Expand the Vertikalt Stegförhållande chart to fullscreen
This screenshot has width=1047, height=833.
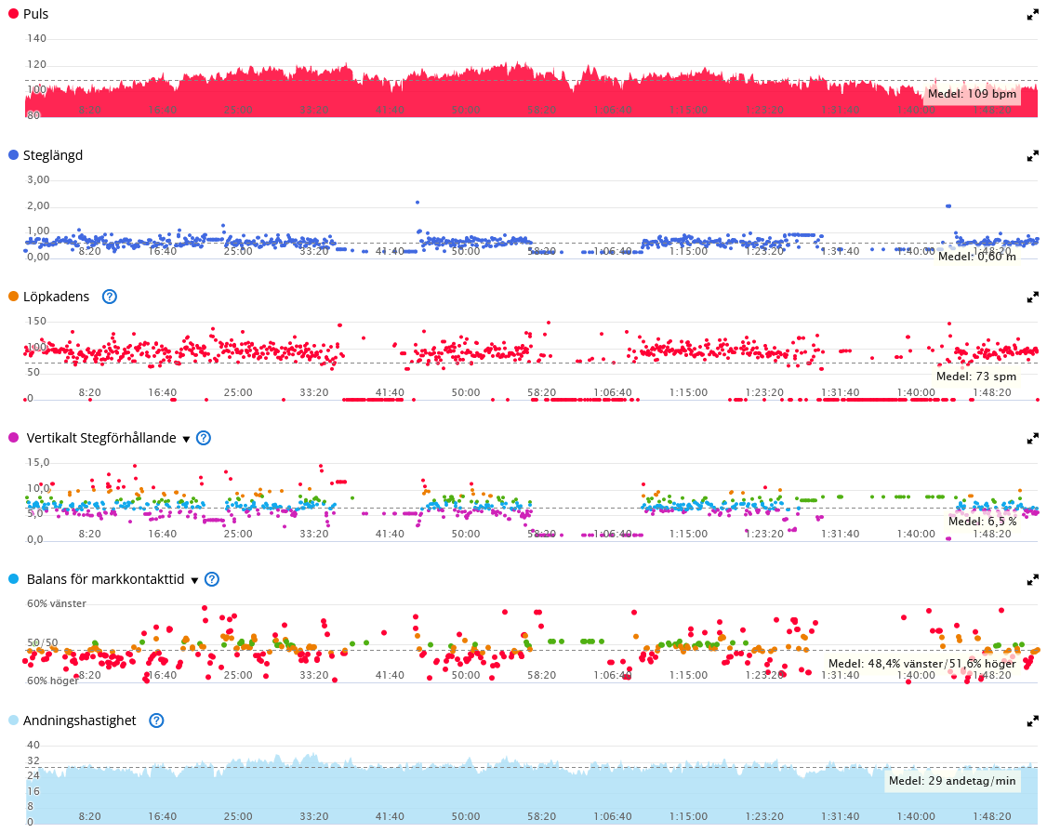(x=1032, y=439)
